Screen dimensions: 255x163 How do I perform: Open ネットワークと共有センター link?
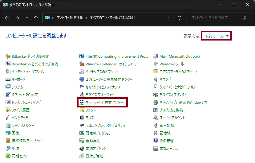click(x=104, y=103)
